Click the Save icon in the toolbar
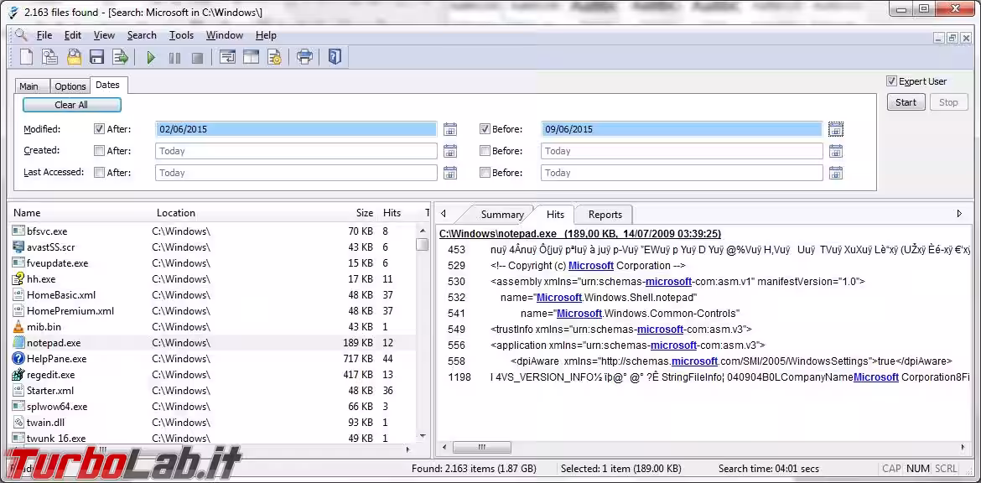 click(x=96, y=58)
